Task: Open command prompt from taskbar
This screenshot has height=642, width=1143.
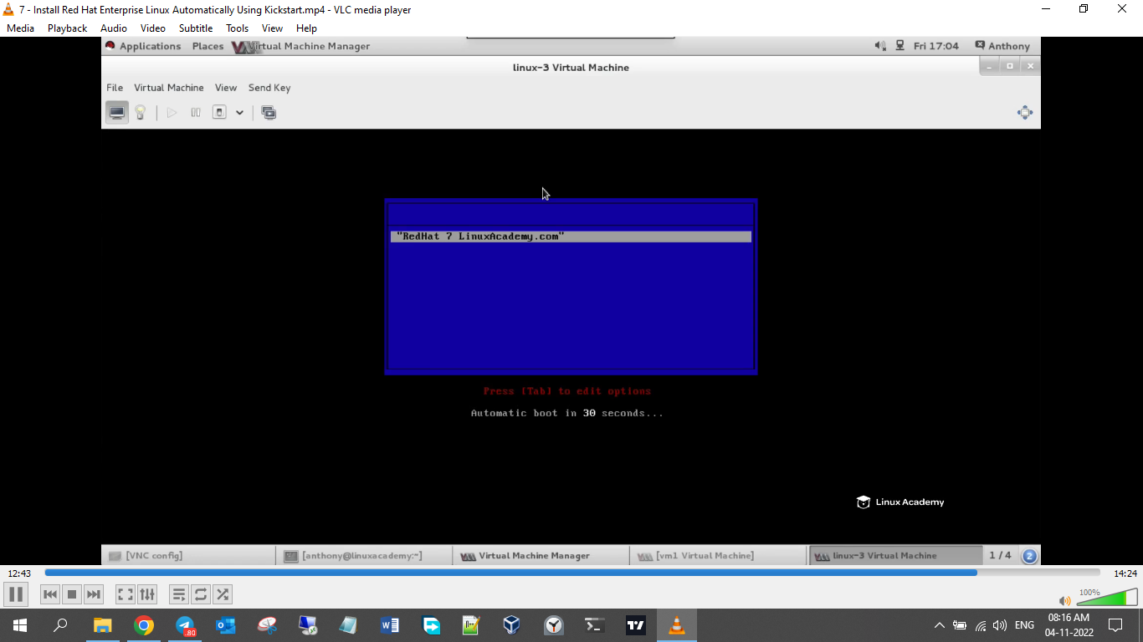Action: coord(594,625)
